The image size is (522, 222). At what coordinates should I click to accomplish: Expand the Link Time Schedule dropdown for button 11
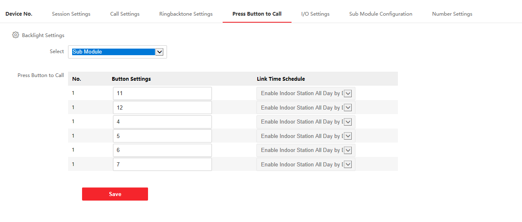(306, 93)
